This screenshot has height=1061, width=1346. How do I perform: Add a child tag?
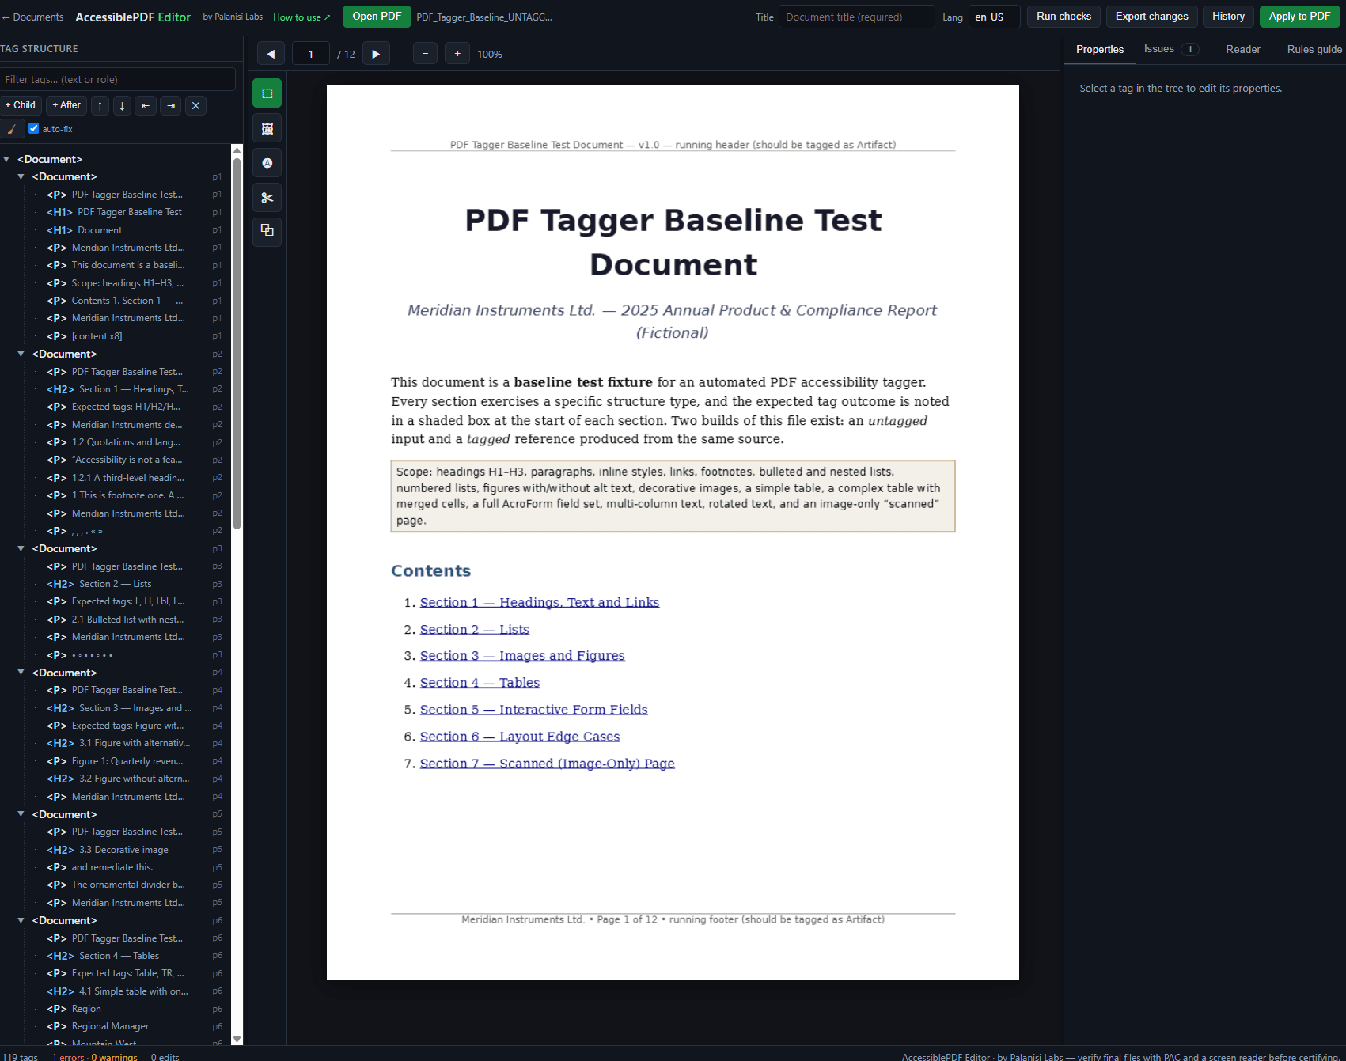[21, 105]
